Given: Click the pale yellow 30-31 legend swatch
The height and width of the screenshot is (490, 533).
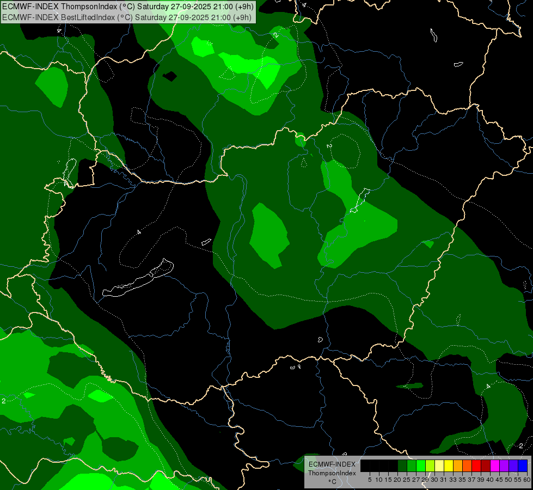Looking at the screenshot, I should pos(439,465).
